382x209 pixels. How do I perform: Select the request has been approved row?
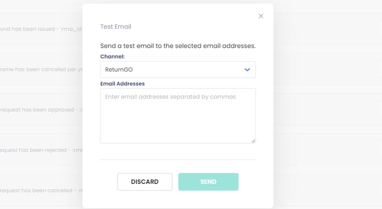tap(41, 110)
